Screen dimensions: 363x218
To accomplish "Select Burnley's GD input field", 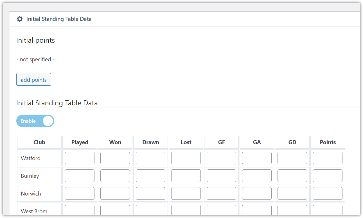I will point(292,176).
